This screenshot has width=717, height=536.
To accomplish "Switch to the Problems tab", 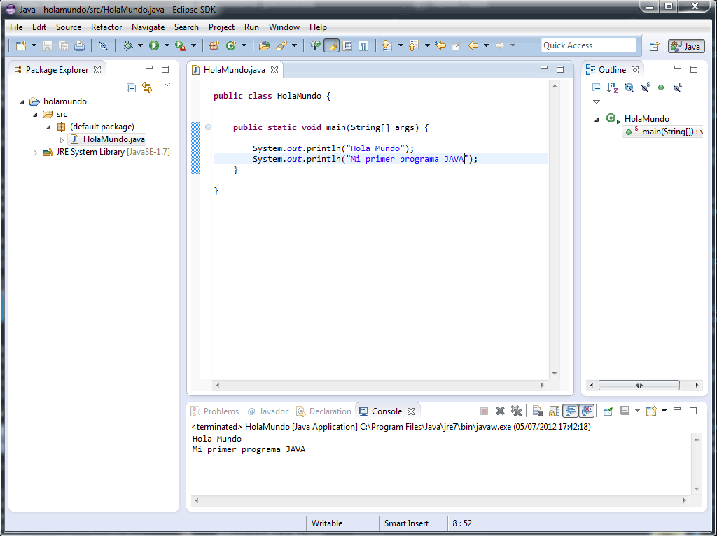I will coord(221,411).
